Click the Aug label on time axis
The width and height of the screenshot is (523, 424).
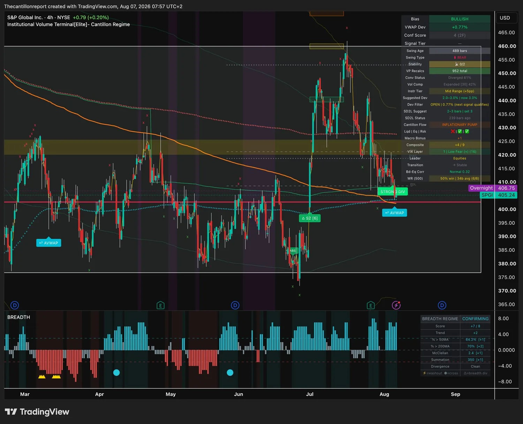point(384,394)
